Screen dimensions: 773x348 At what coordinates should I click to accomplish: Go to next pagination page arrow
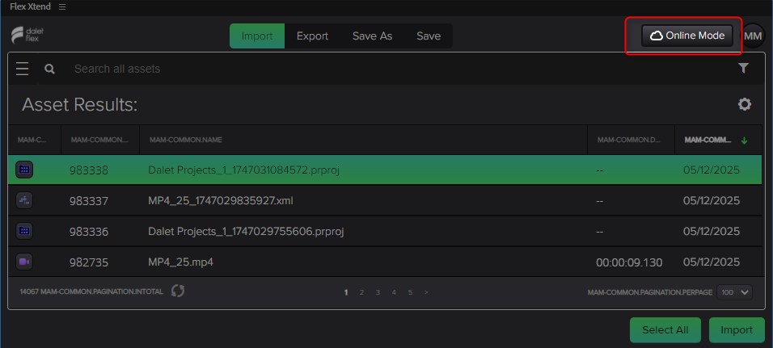tap(426, 292)
